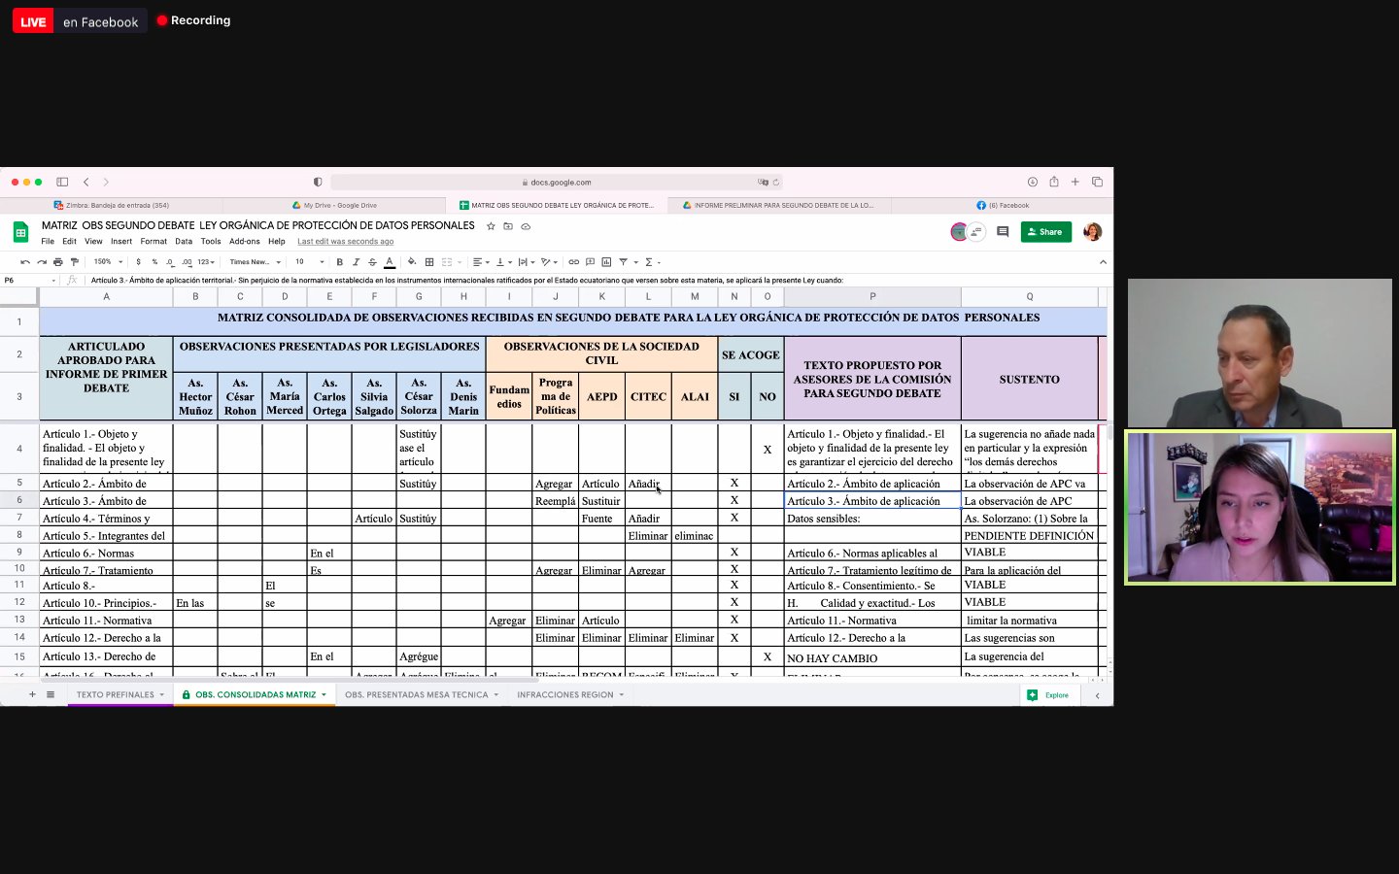This screenshot has width=1399, height=874.
Task: Switch to OBS. PRESENTADAS MESA TECNICA sheet
Action: pos(422,694)
